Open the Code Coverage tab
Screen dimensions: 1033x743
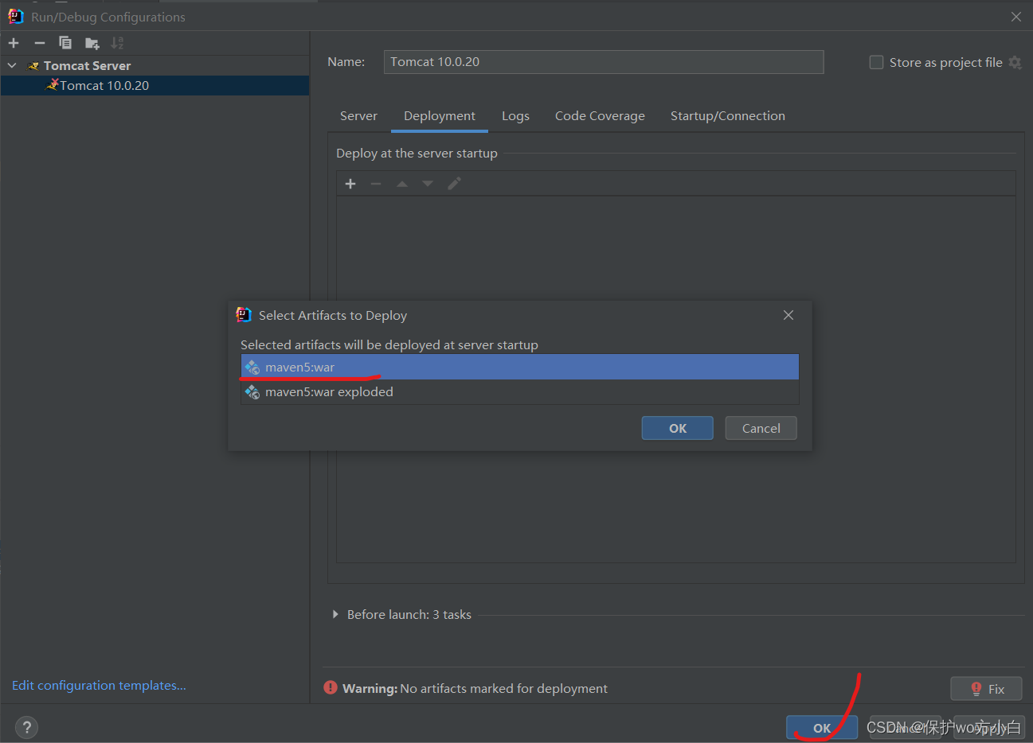pos(600,116)
